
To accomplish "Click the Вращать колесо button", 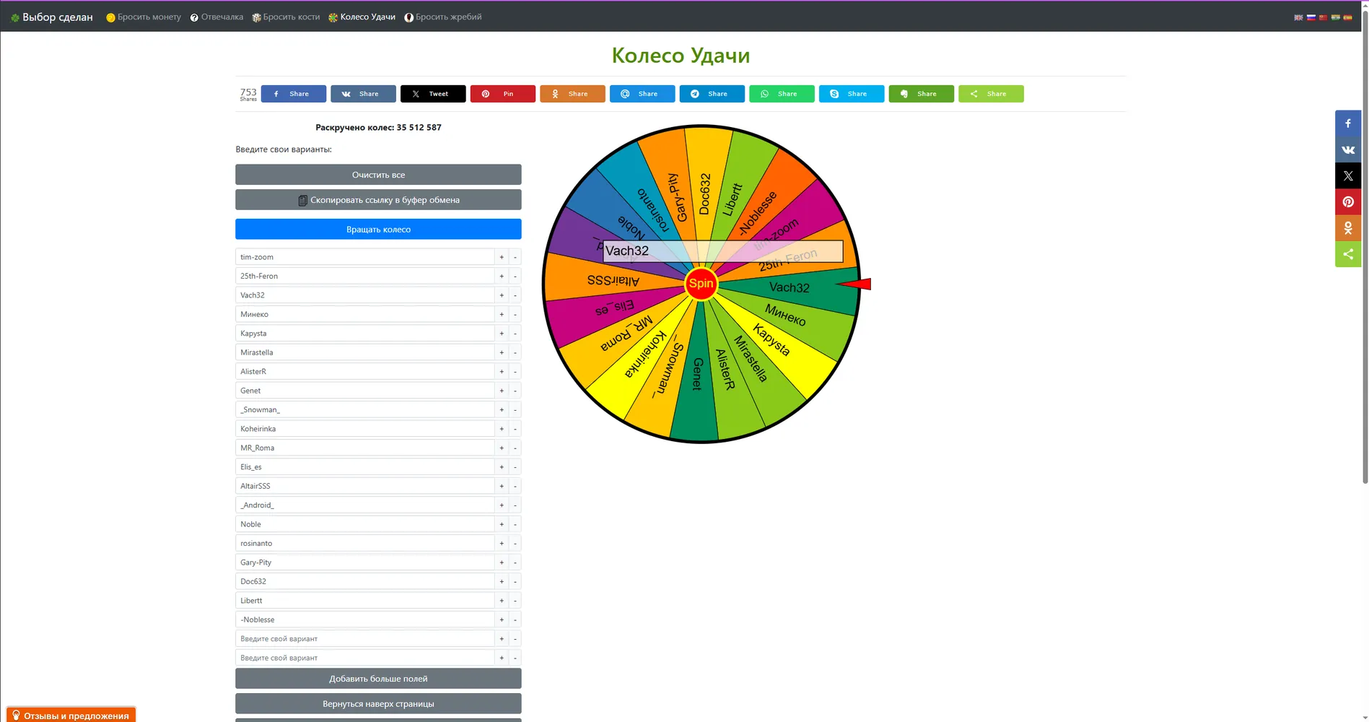I will click(378, 229).
